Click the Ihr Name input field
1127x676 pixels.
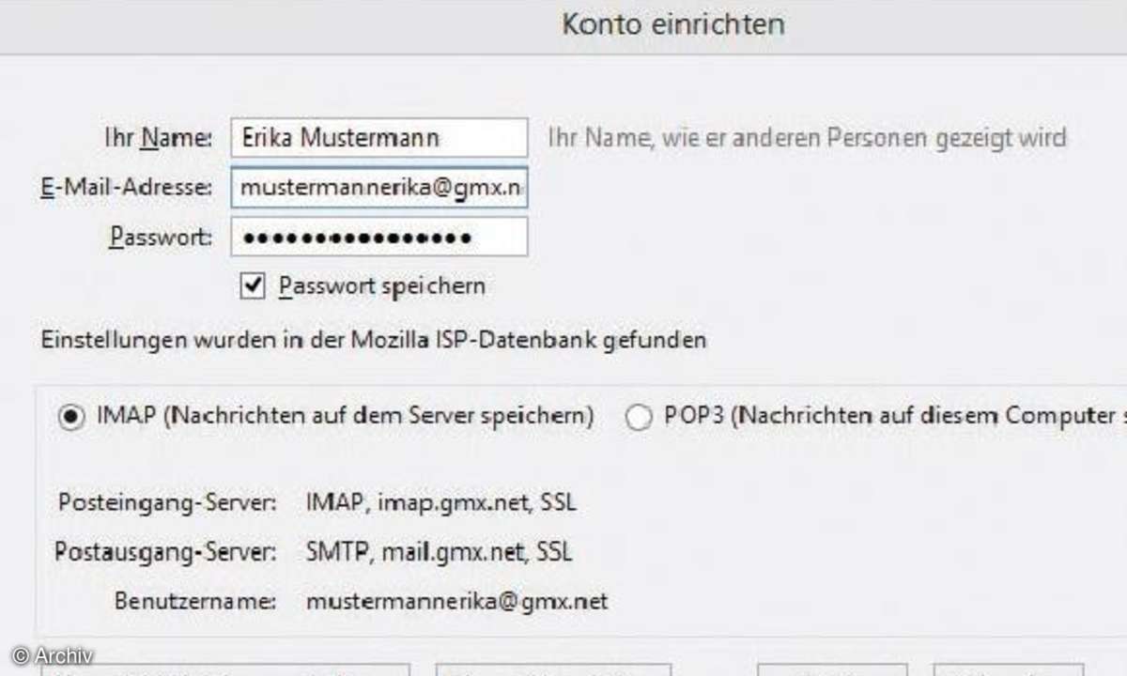pyautogui.click(x=378, y=137)
